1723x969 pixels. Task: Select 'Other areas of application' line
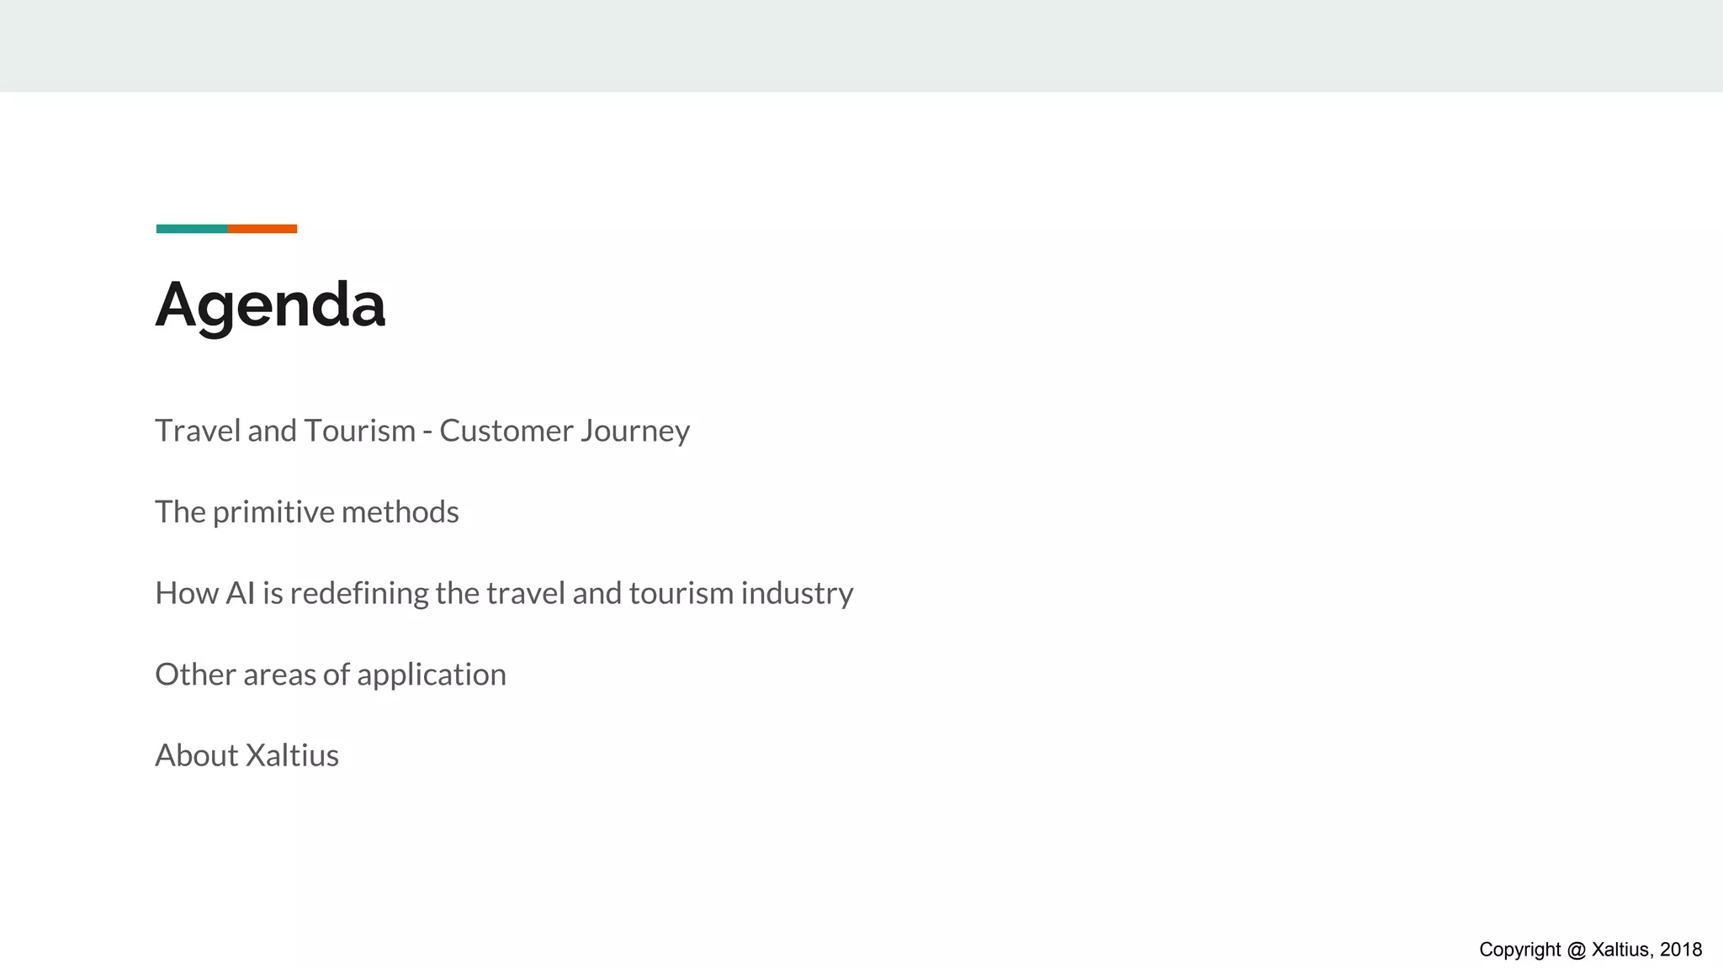coord(330,675)
